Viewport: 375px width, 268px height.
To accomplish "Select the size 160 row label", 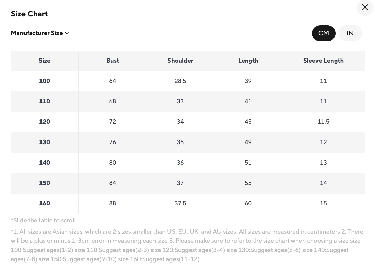I will click(x=45, y=203).
